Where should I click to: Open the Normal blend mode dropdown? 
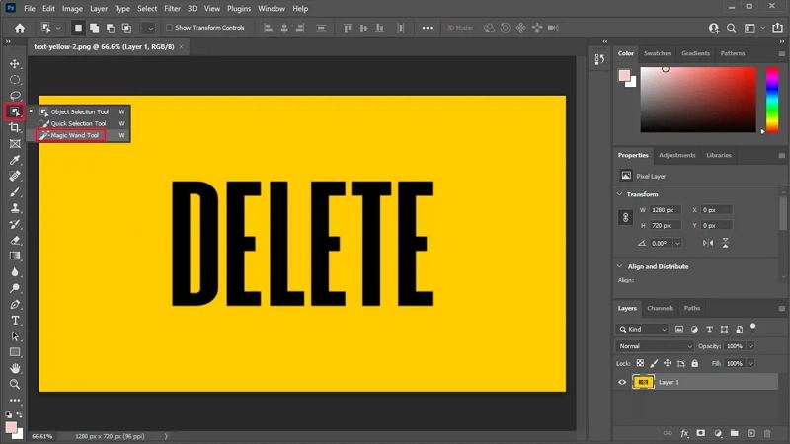tap(655, 346)
